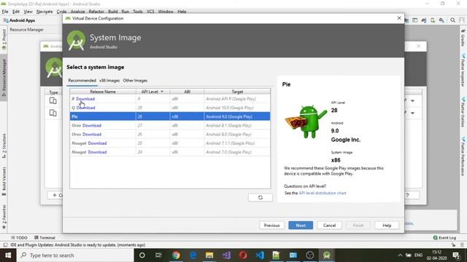The image size is (467, 262).
Task: Expand second device actions dropdown in AVD Manager
Action: click(412, 113)
